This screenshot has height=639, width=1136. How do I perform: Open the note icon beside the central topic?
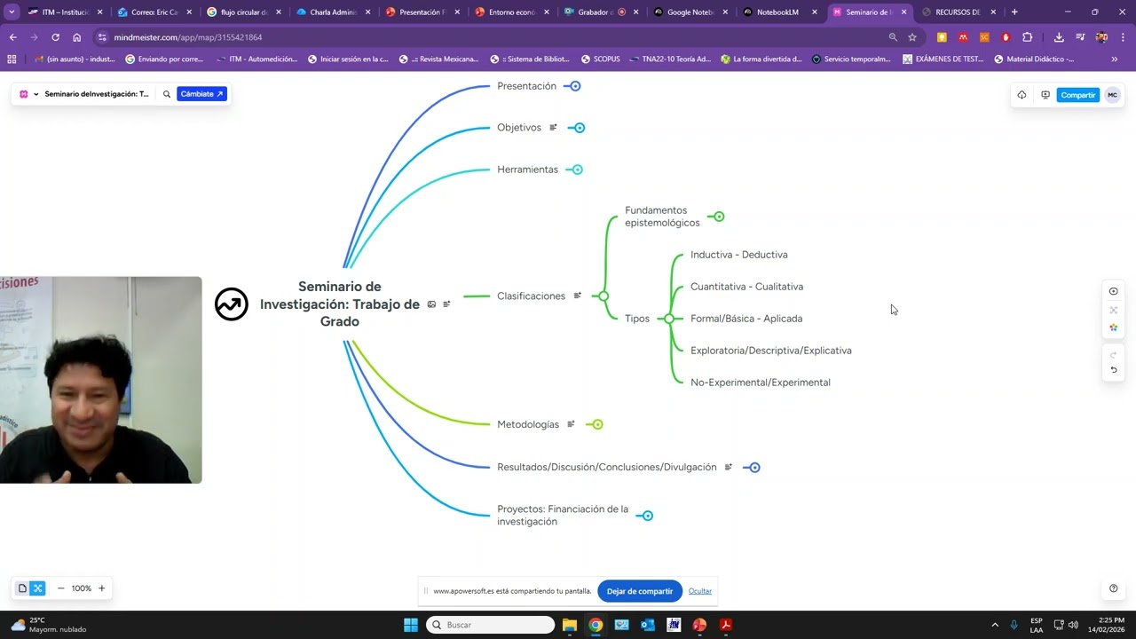point(446,304)
